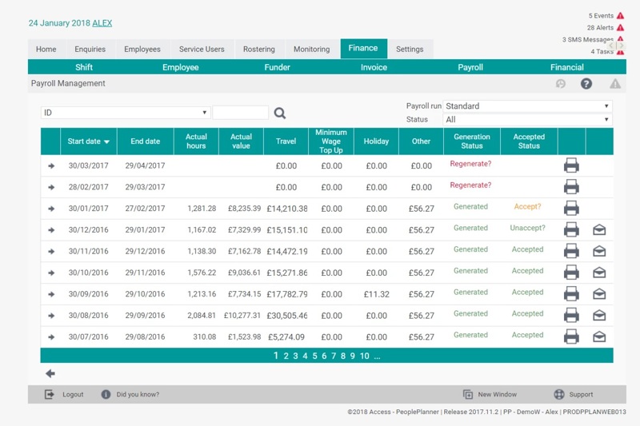The image size is (640, 426).
Task: Select the Invoice submenu item
Action: click(x=374, y=67)
